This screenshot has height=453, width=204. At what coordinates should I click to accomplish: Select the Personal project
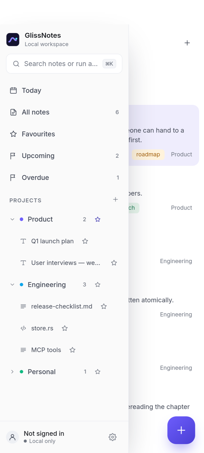(x=42, y=372)
